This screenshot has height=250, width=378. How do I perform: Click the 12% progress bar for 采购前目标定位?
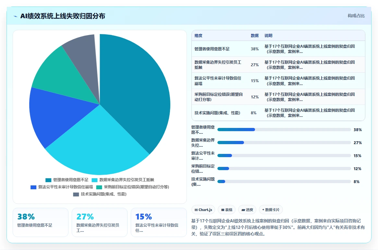pyautogui.click(x=284, y=169)
